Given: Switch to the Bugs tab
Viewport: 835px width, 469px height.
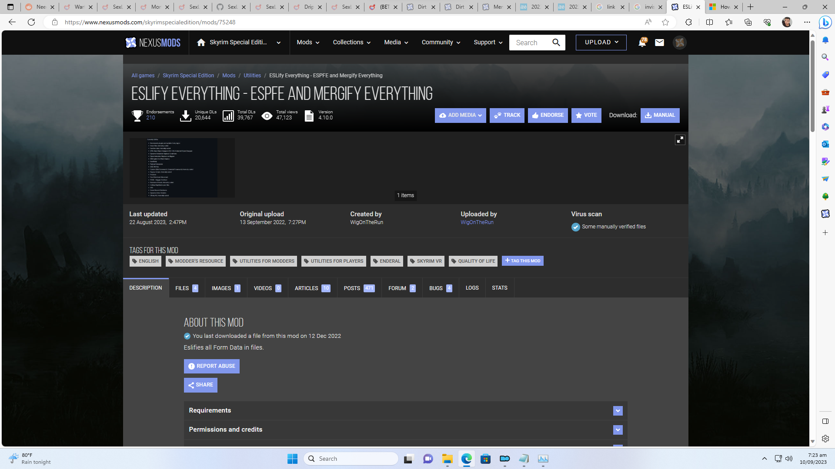Looking at the screenshot, I should pyautogui.click(x=441, y=288).
